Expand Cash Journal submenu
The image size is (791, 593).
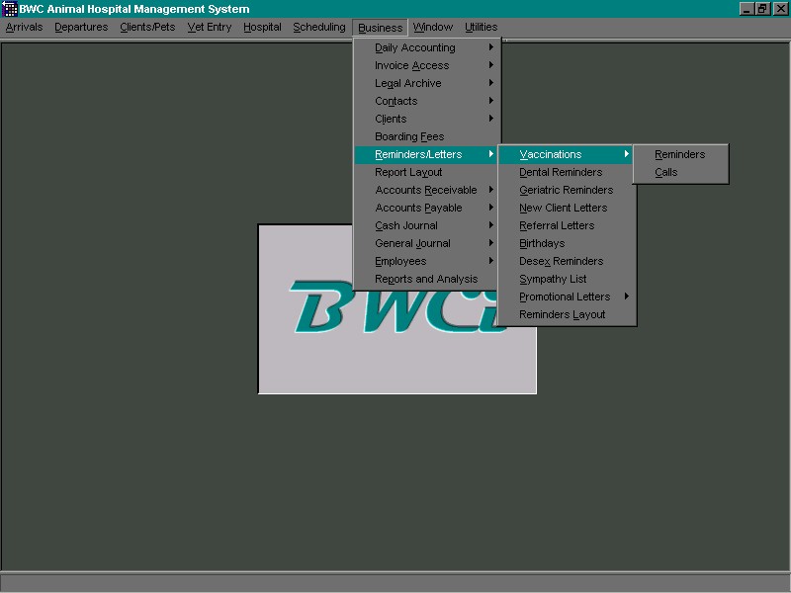click(x=427, y=225)
